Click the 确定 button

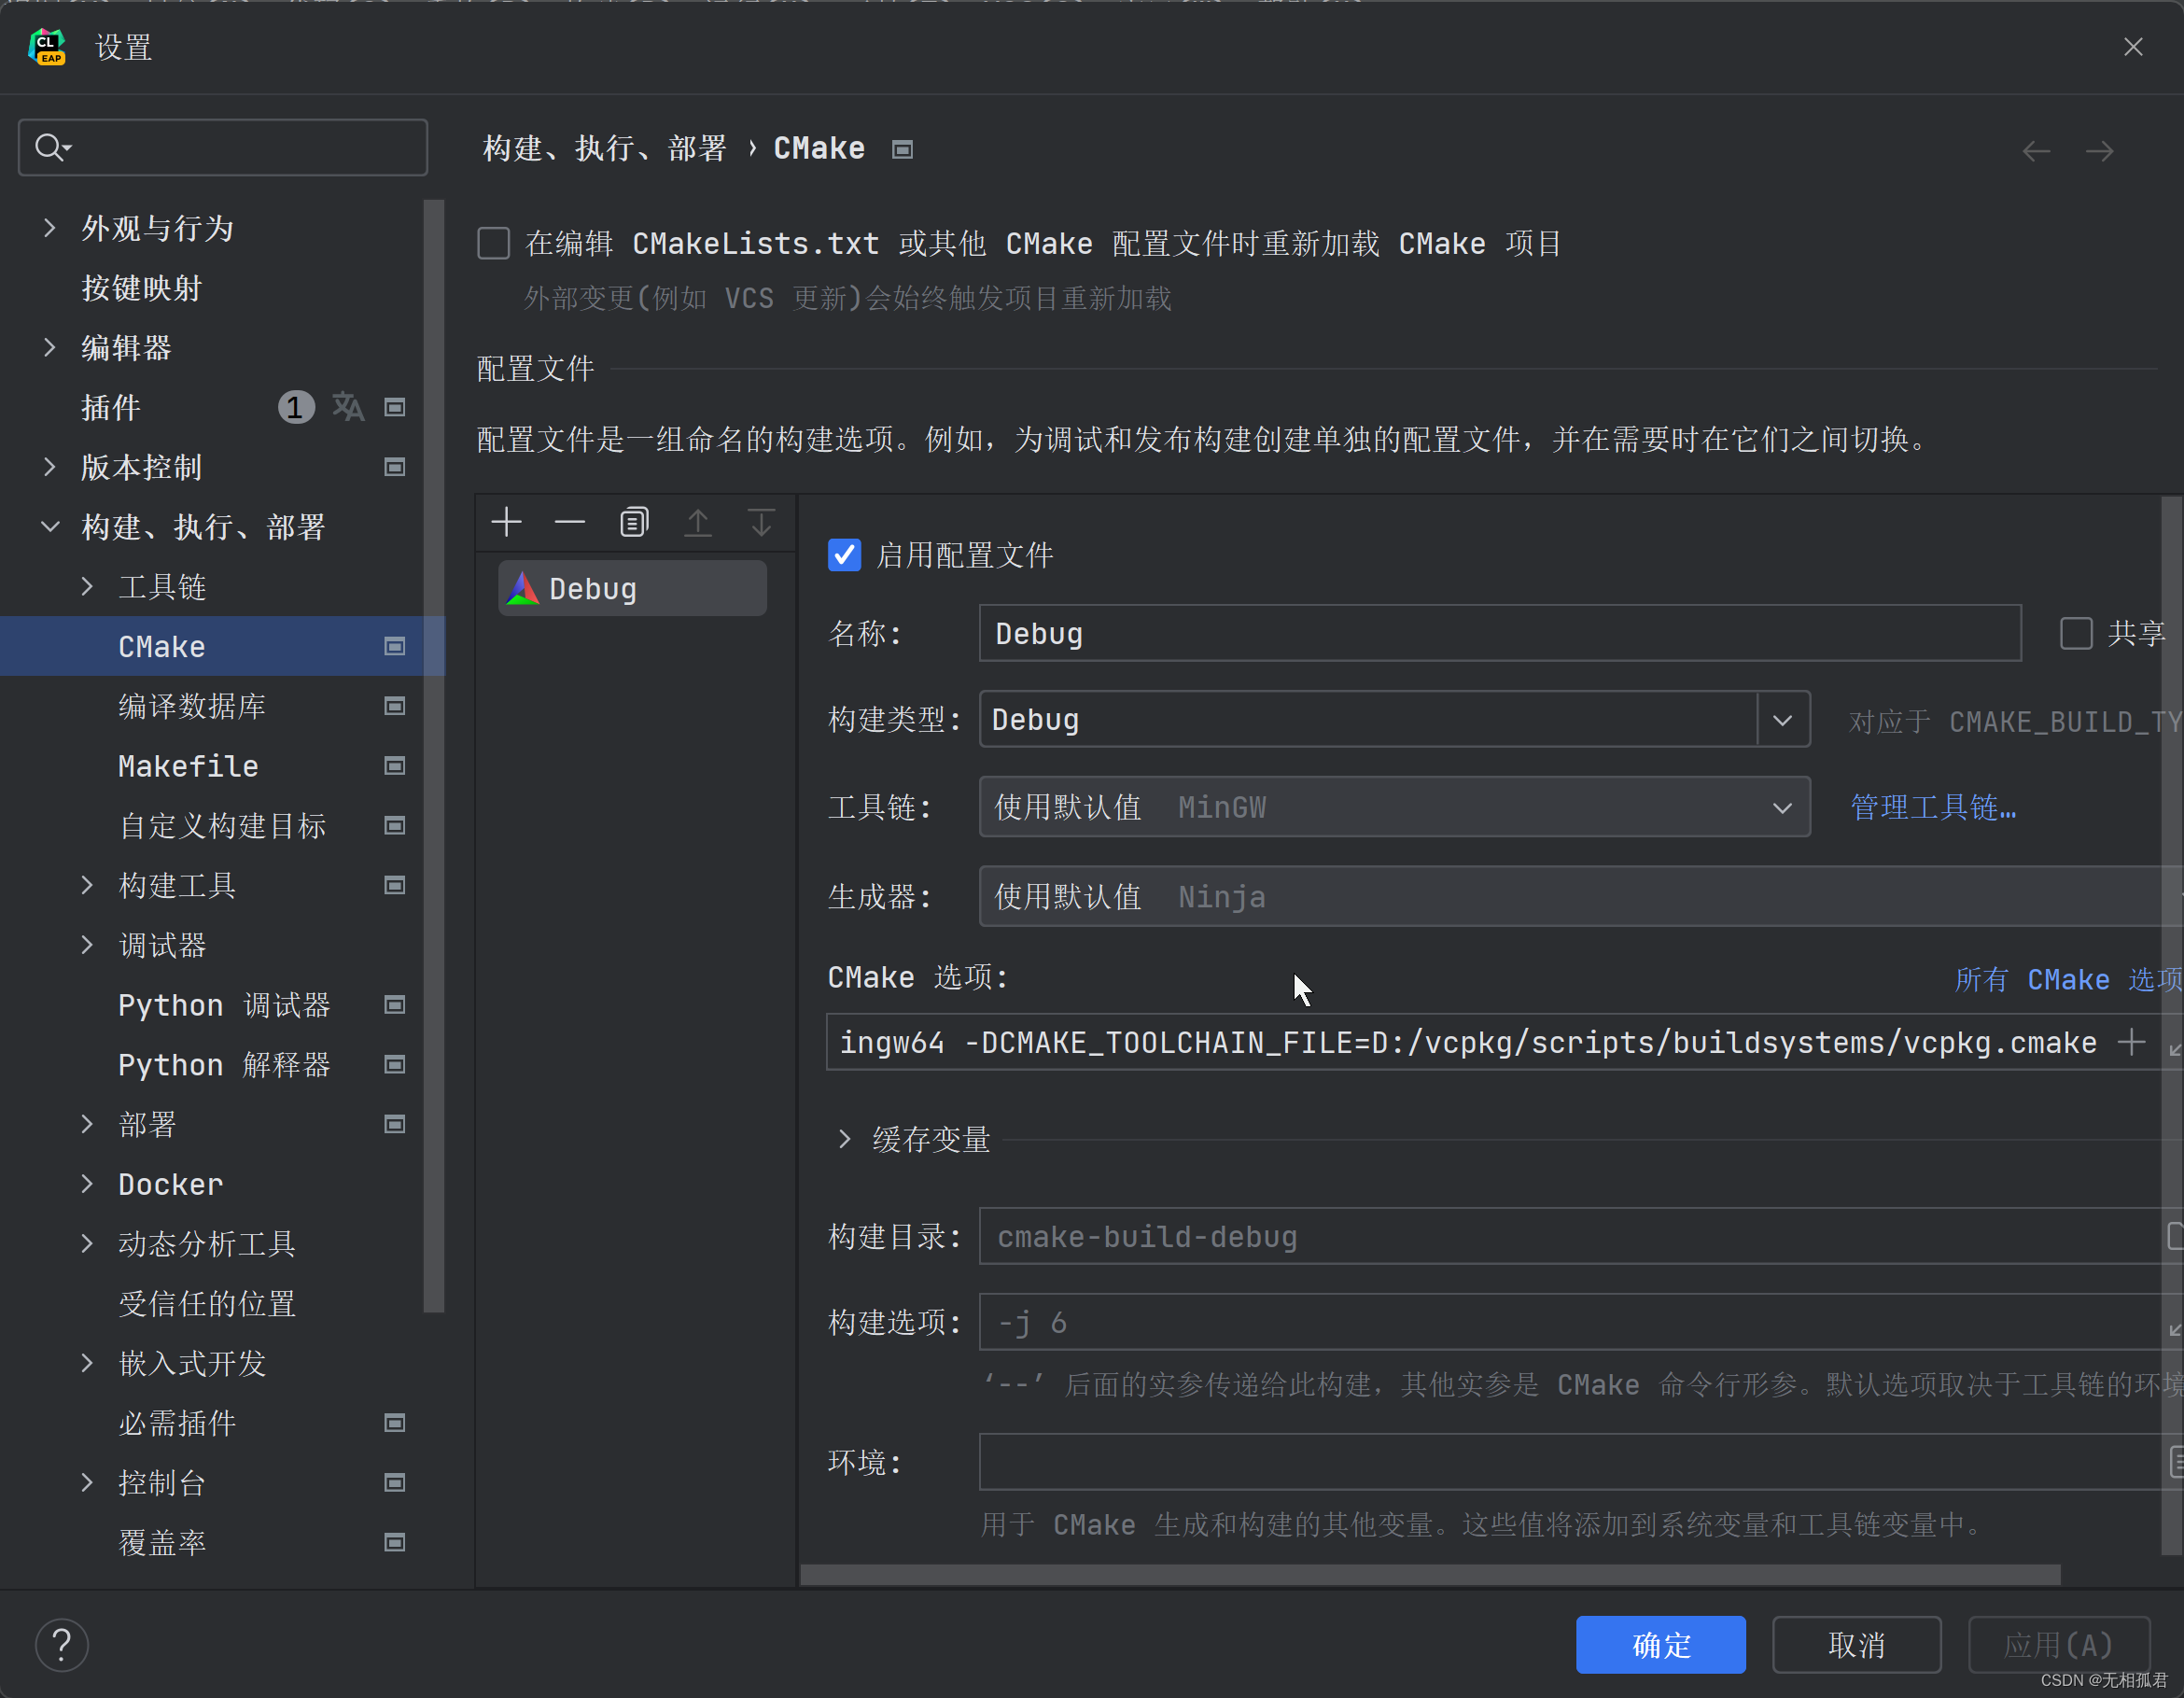click(1660, 1644)
